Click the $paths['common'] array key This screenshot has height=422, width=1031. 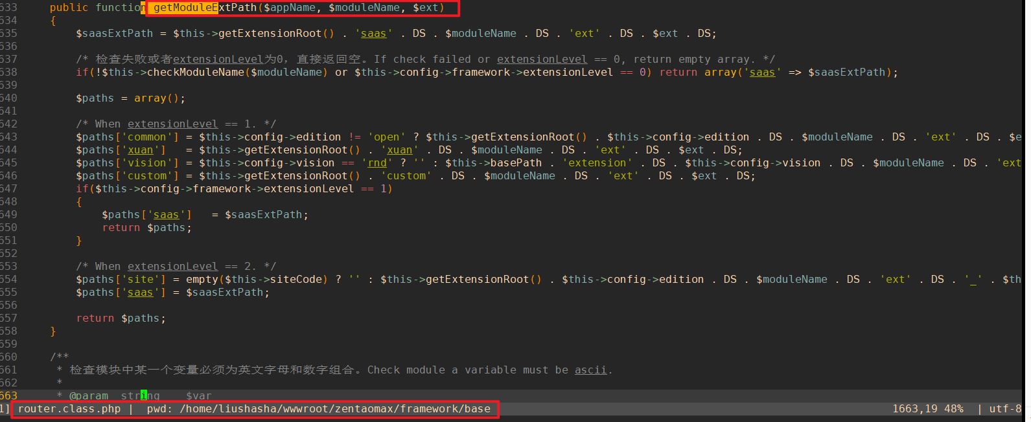[x=128, y=137]
